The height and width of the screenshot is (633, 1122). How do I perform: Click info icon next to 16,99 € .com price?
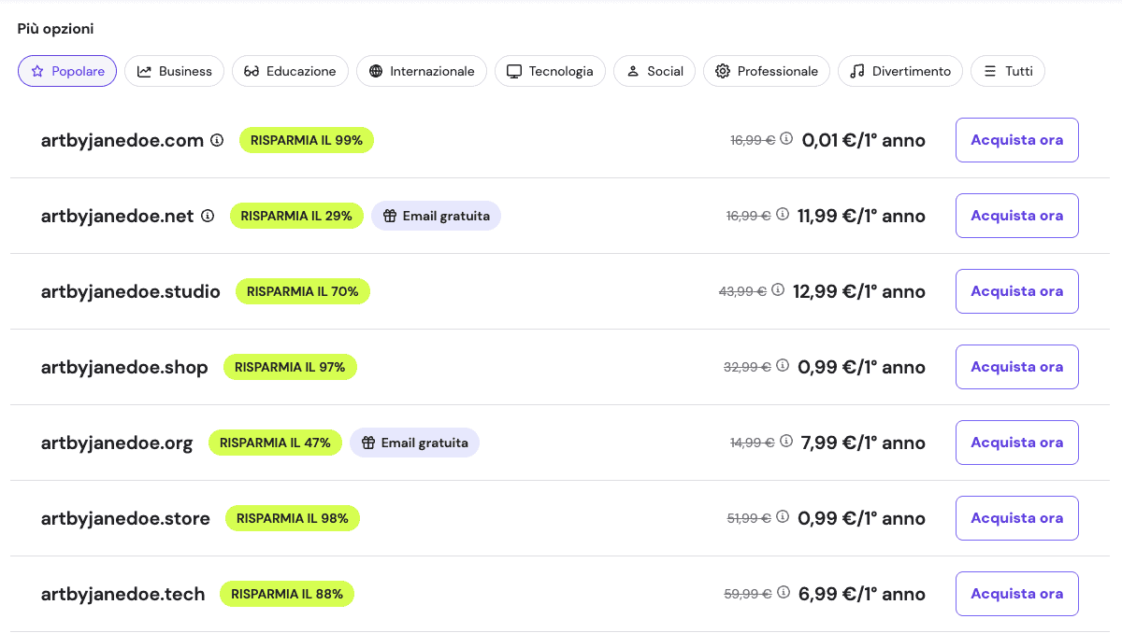(x=786, y=138)
